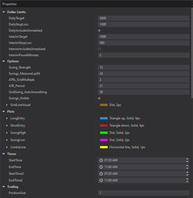Click the Properties panel title
Image resolution: width=193 pixels, height=198 pixels.
click(x=9, y=4)
